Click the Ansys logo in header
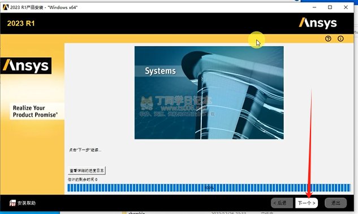The width and height of the screenshot is (358, 214). click(318, 23)
